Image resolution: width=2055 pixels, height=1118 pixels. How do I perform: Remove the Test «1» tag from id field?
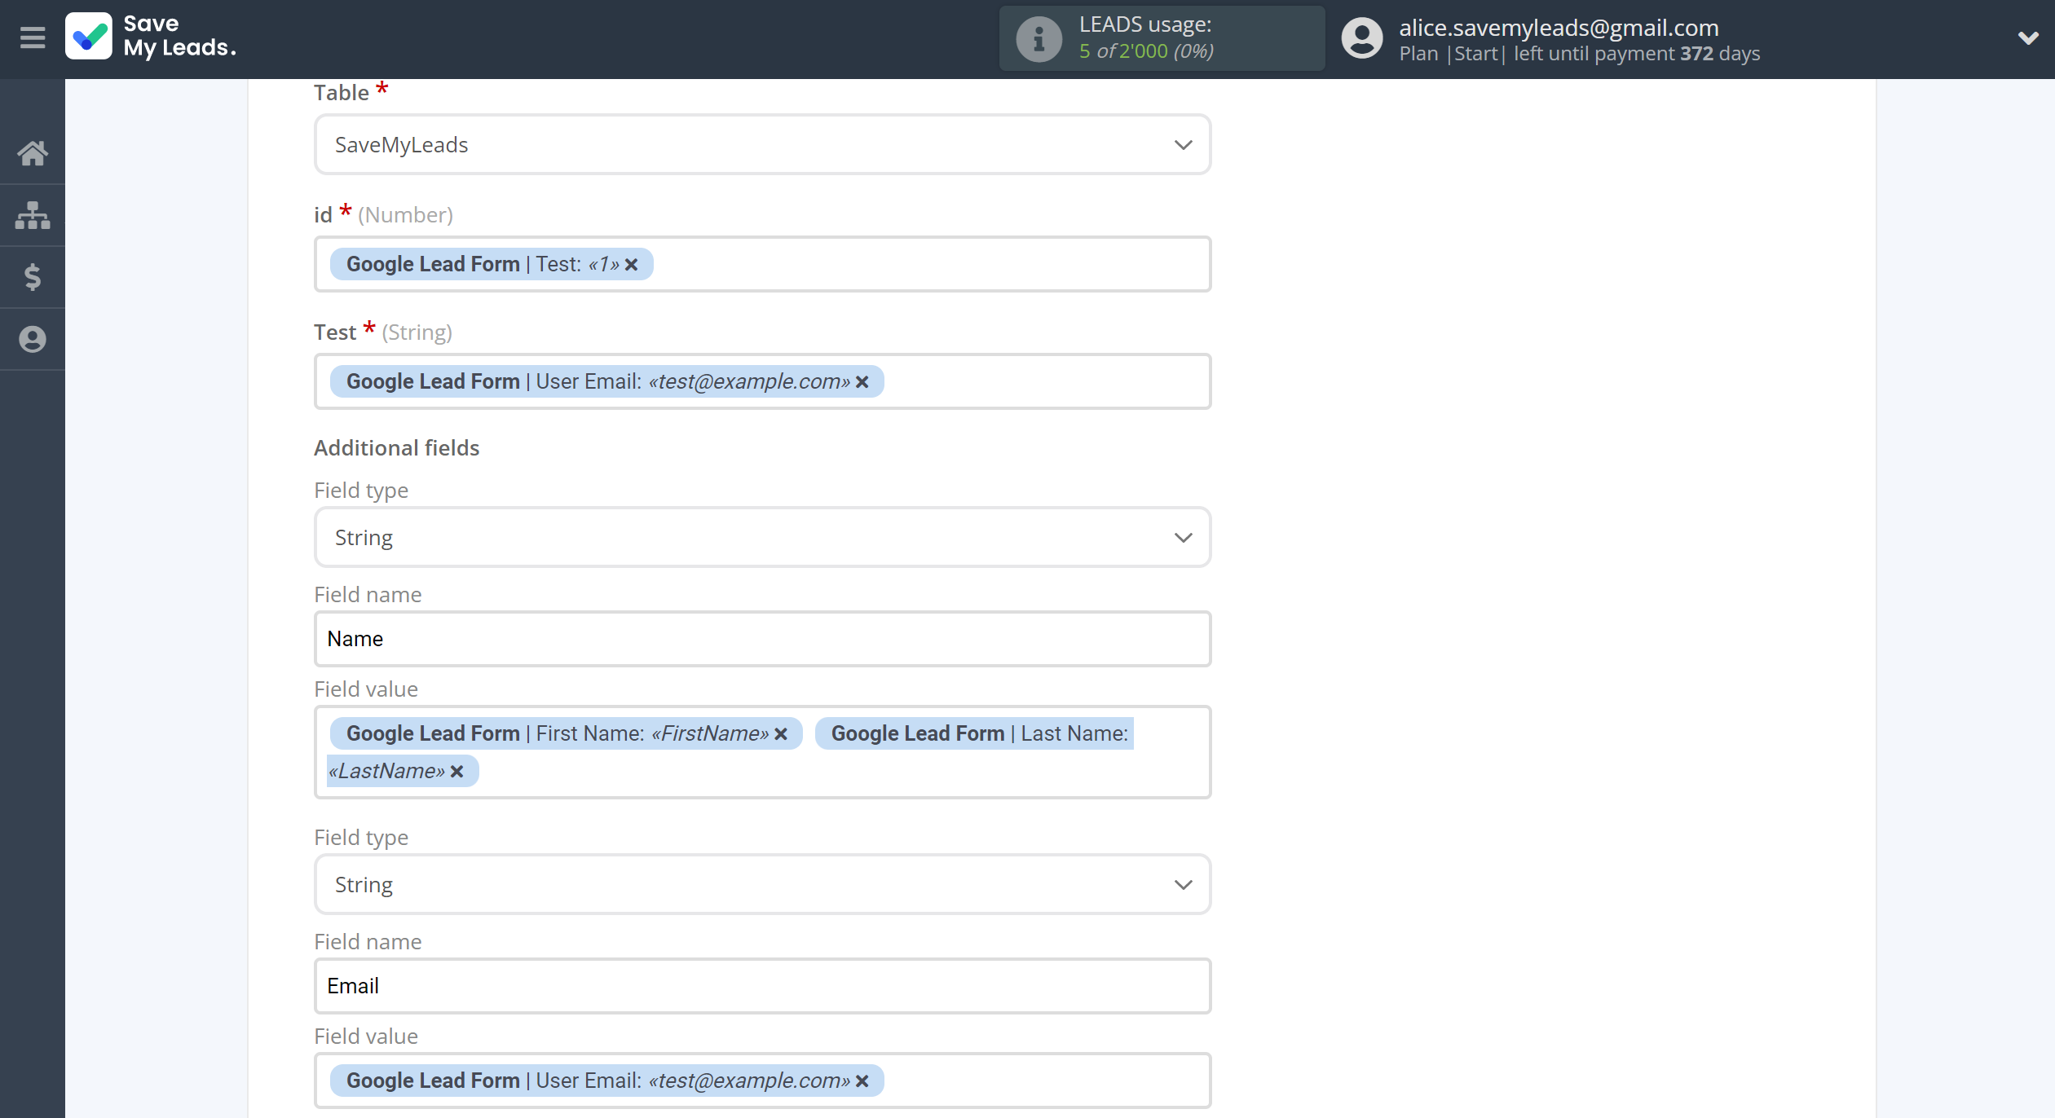pos(632,265)
